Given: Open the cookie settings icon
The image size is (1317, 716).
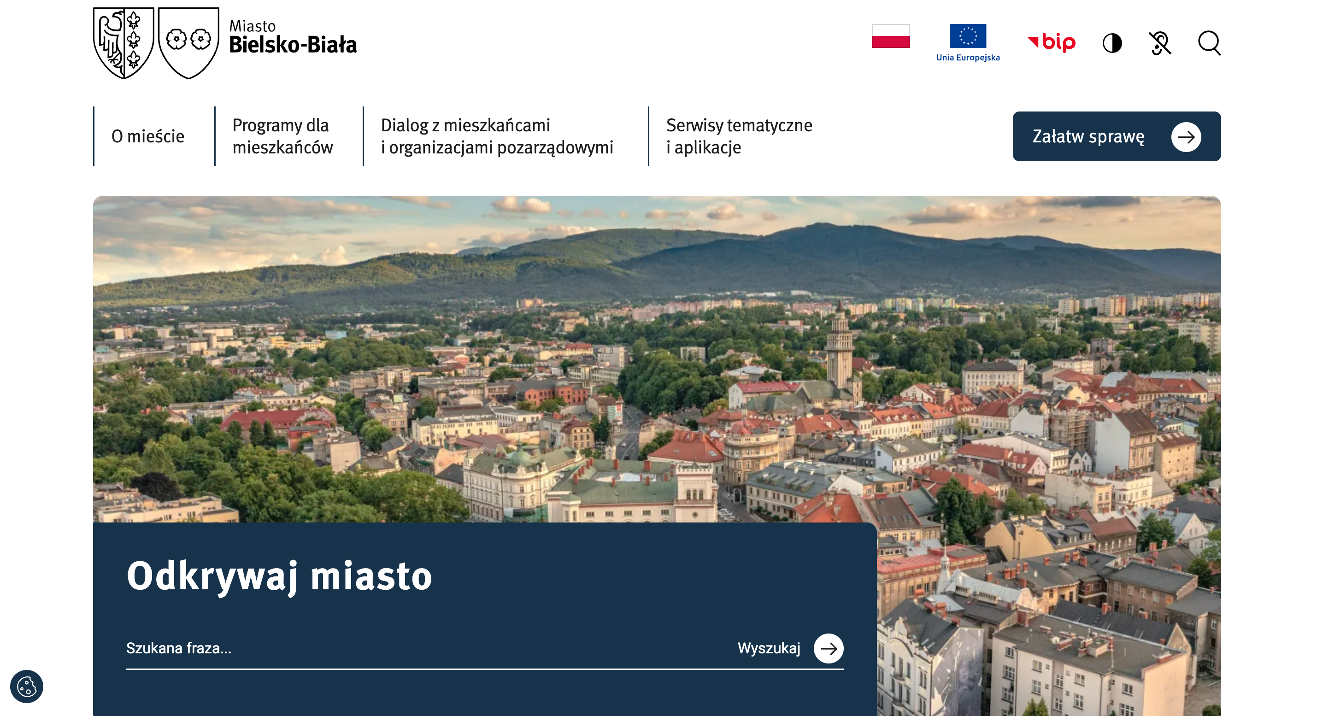Looking at the screenshot, I should point(28,687).
